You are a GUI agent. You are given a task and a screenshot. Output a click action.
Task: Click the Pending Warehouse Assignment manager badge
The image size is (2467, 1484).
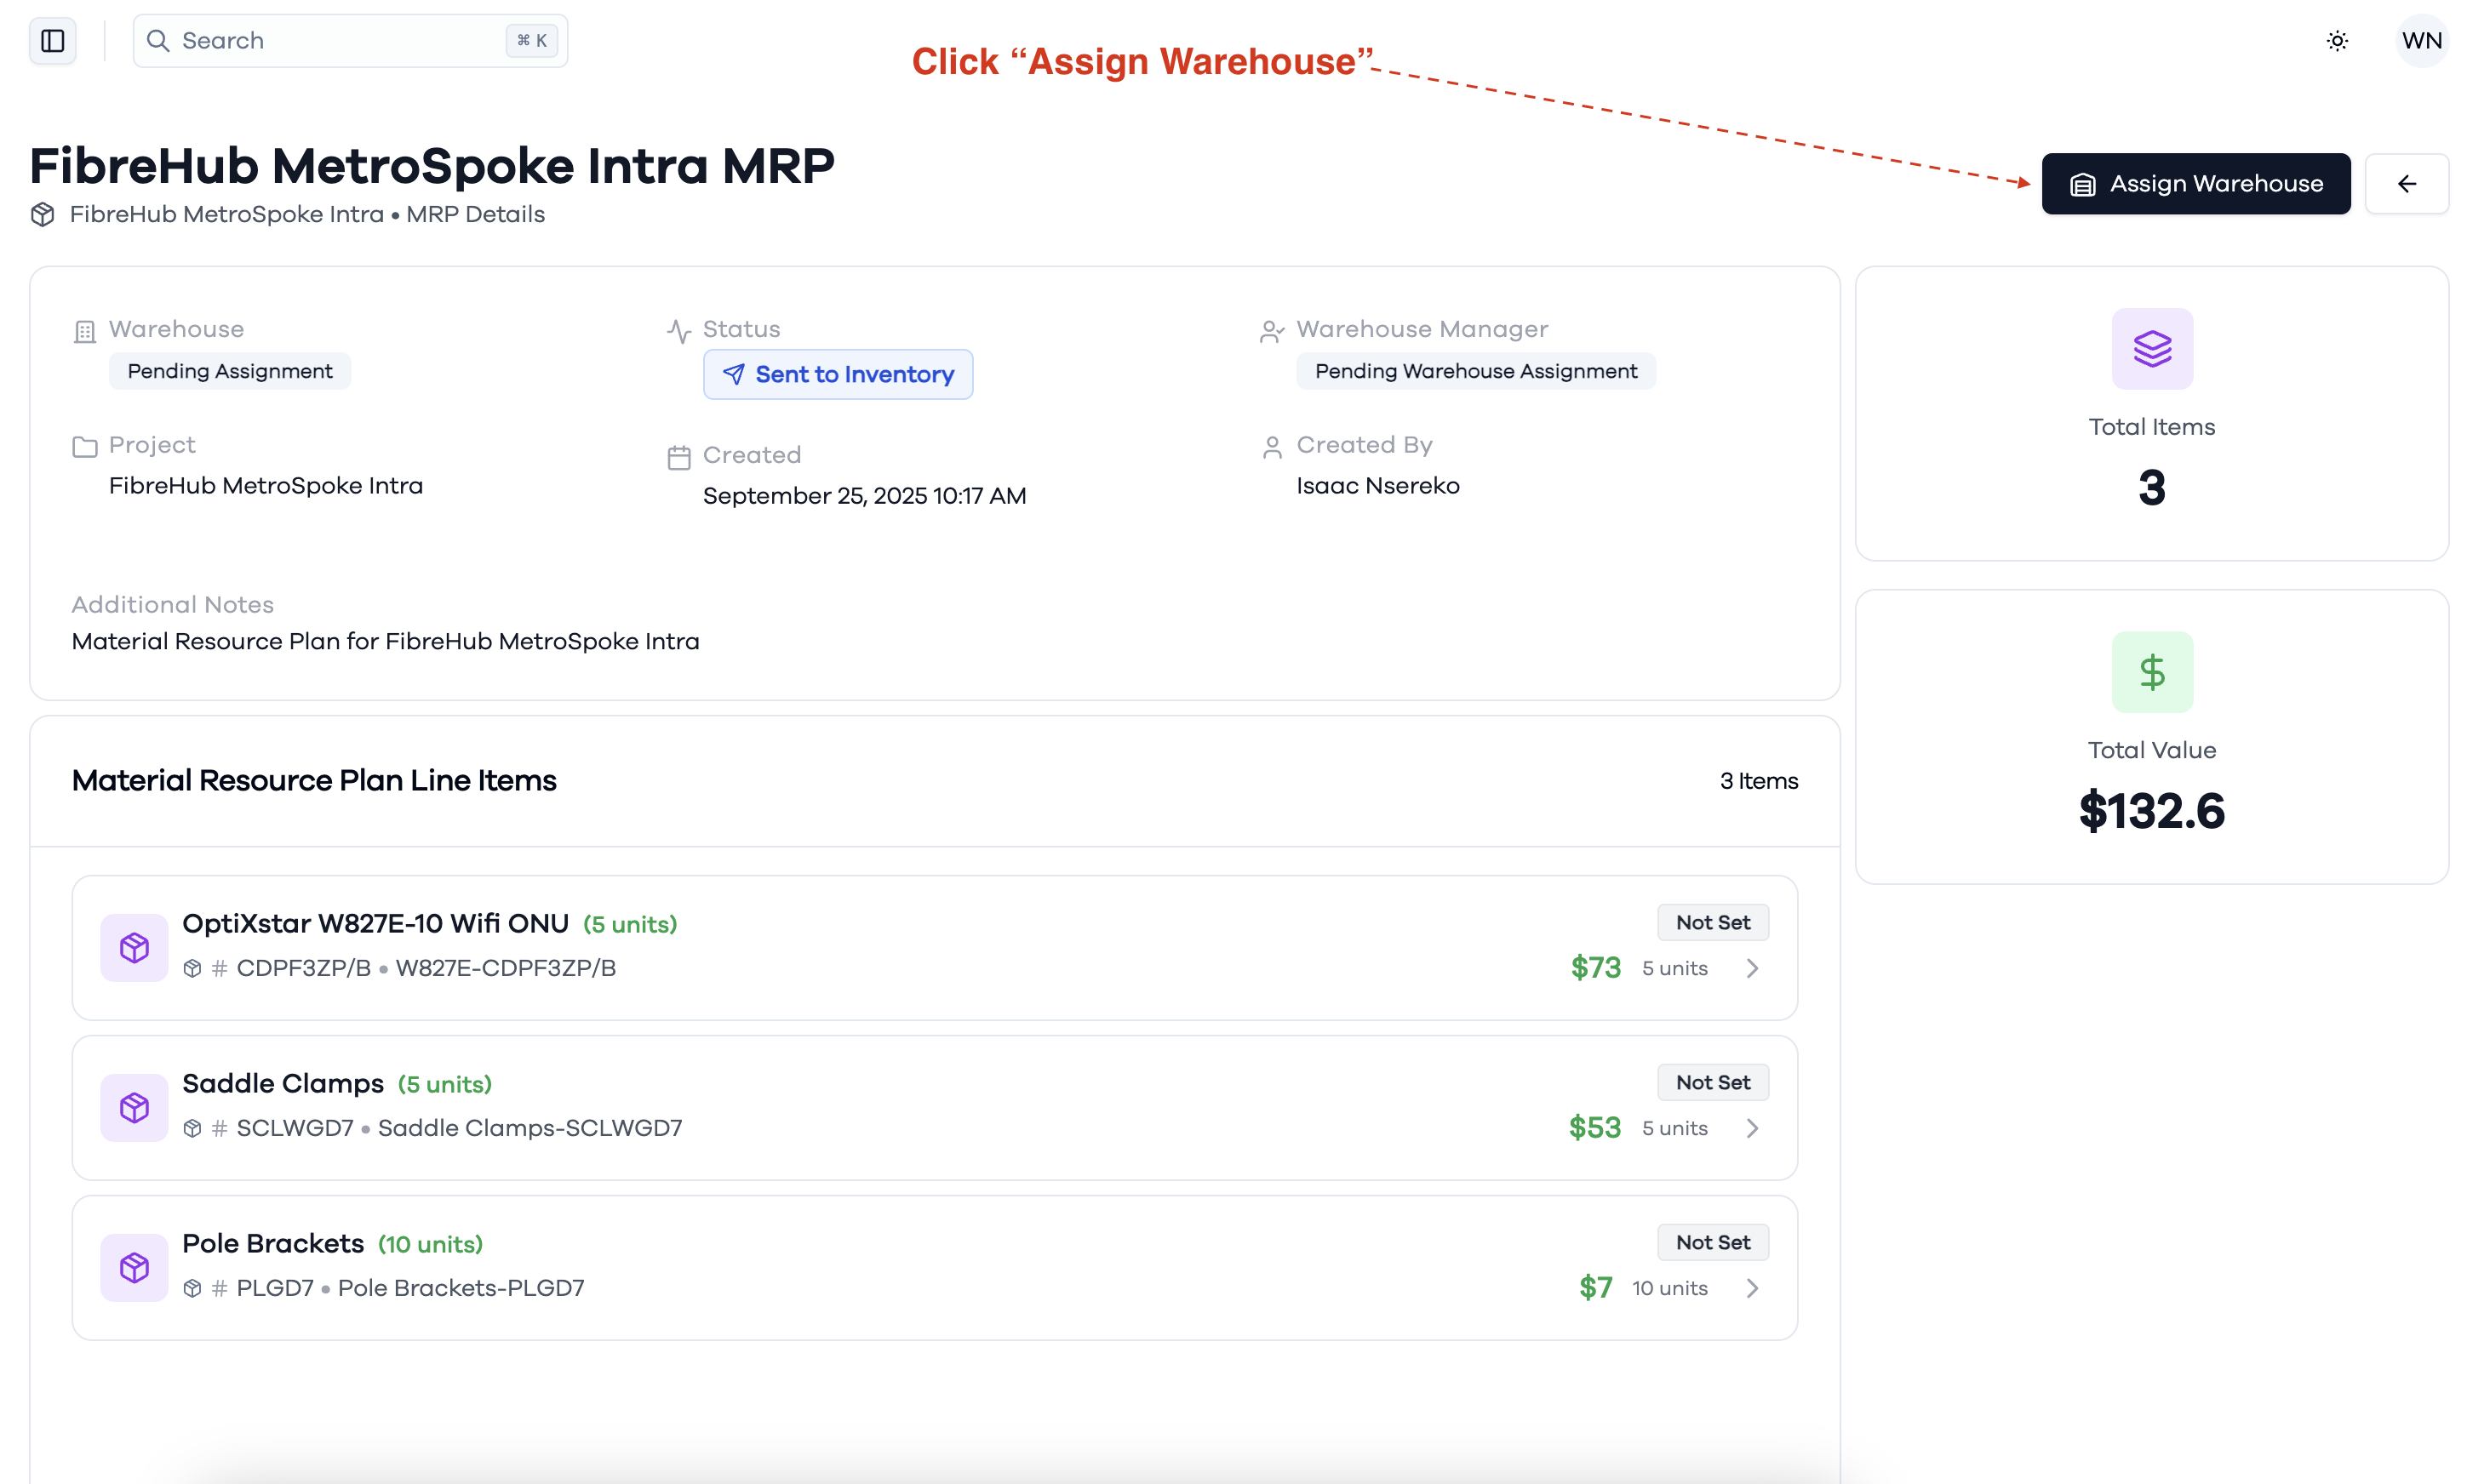pyautogui.click(x=1474, y=371)
